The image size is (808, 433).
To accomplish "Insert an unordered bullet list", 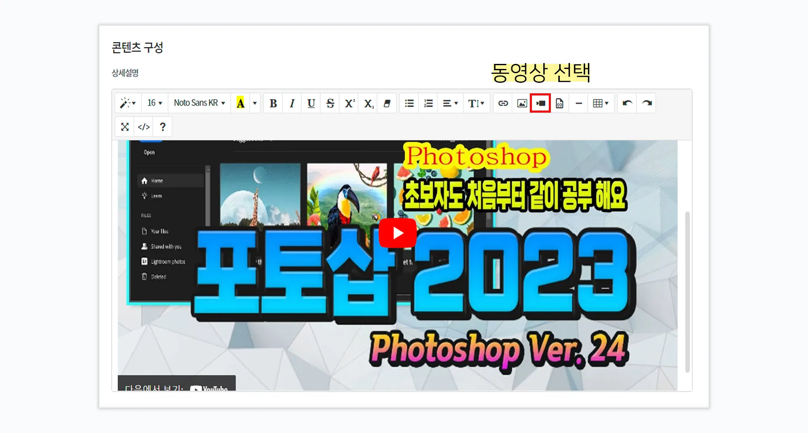I will coord(409,103).
